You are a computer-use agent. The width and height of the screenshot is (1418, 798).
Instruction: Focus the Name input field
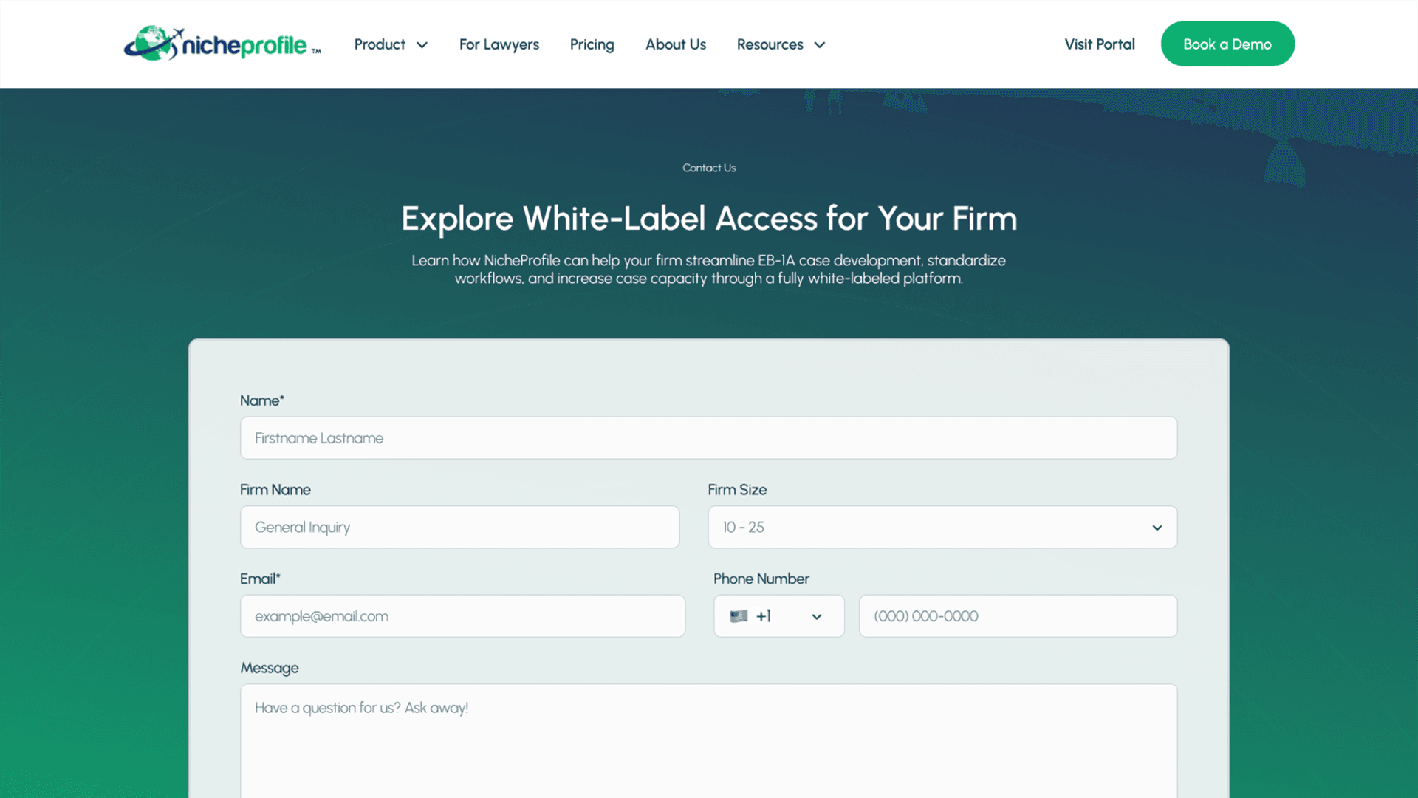(x=708, y=438)
